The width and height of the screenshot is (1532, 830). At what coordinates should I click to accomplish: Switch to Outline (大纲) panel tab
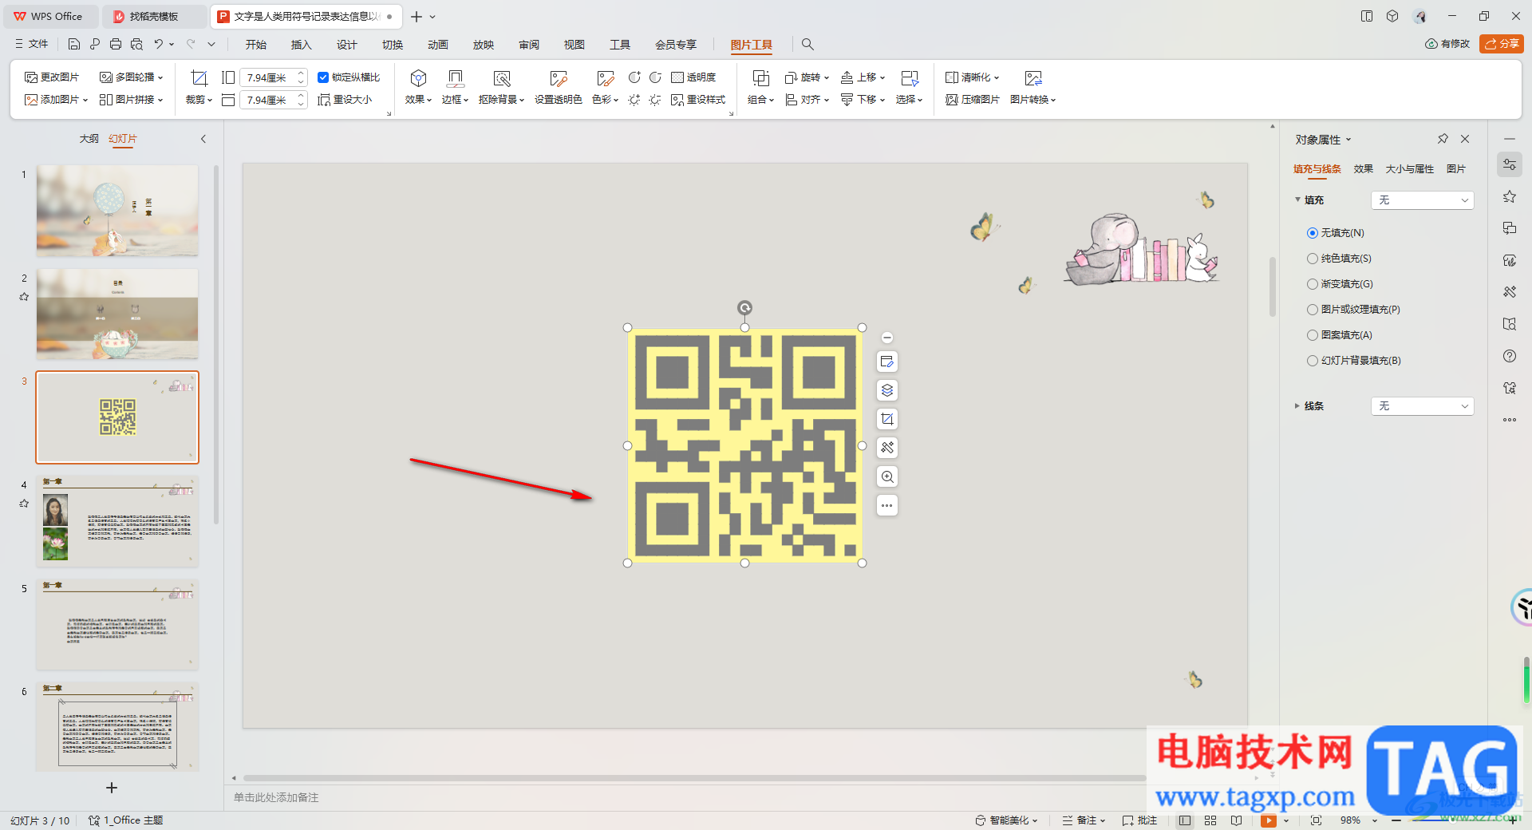click(x=89, y=139)
